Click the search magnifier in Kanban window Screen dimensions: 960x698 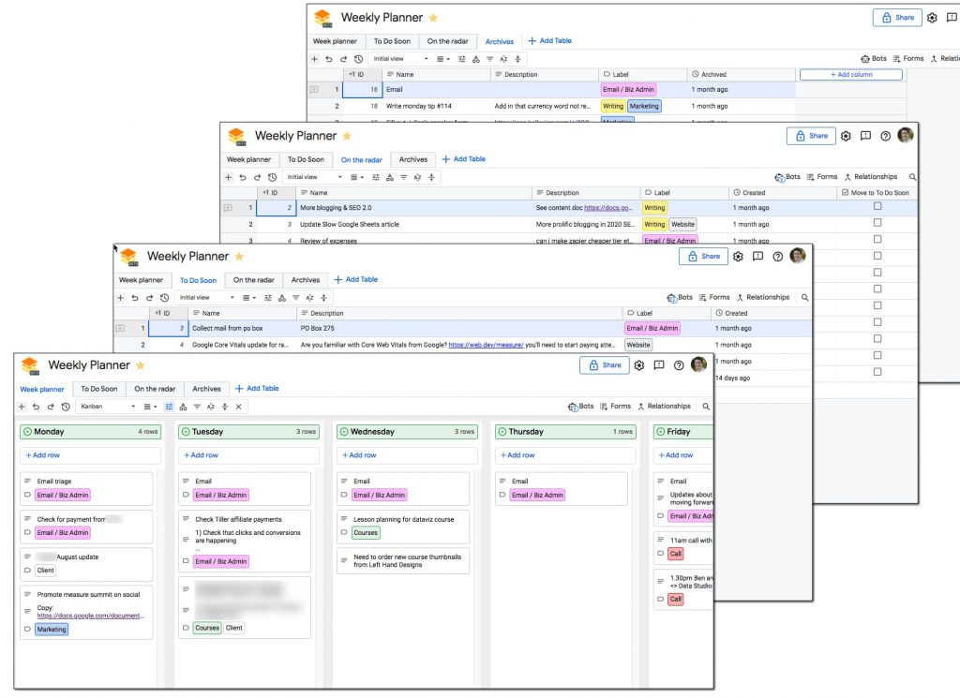(706, 407)
